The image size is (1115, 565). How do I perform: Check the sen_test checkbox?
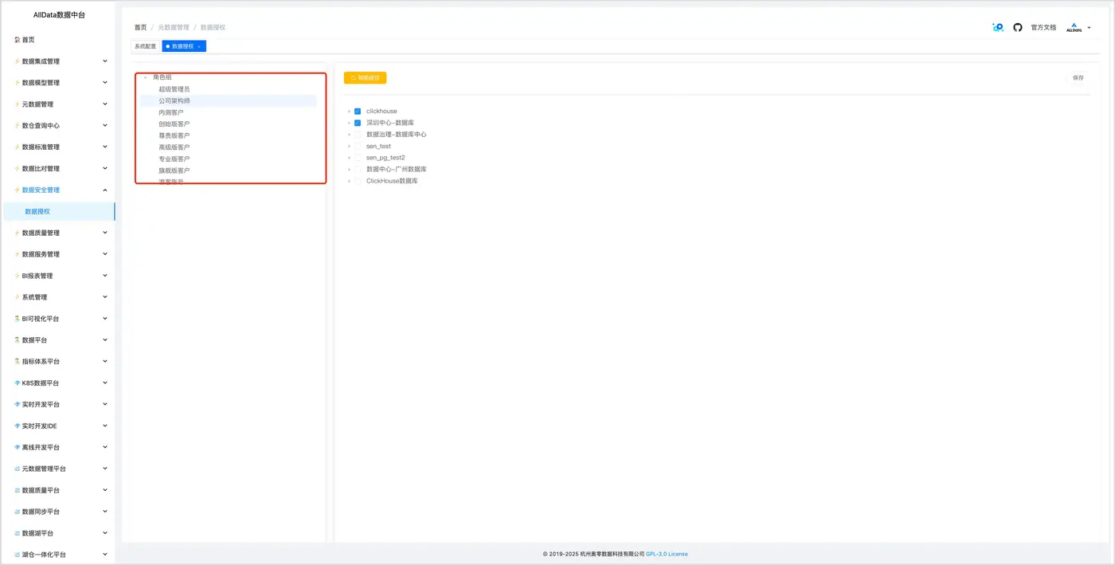358,147
